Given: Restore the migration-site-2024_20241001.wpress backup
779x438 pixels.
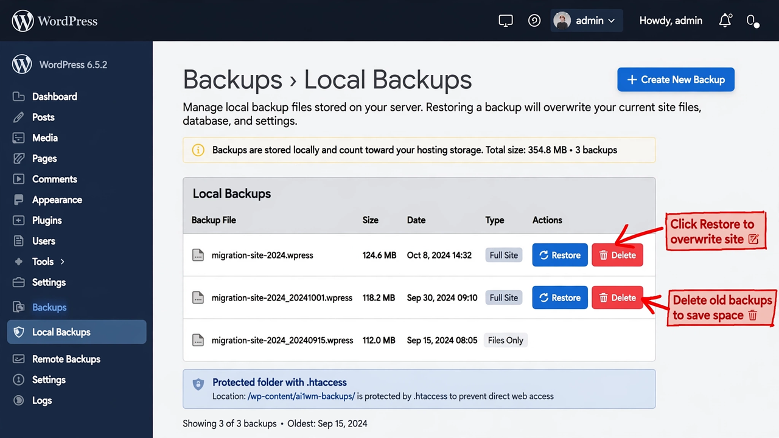Looking at the screenshot, I should [560, 298].
